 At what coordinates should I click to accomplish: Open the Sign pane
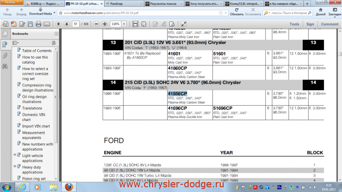click(310, 24)
